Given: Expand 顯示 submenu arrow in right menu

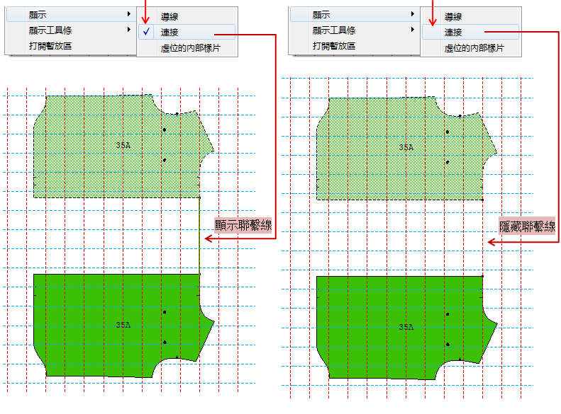Looking at the screenshot, I should coord(412,14).
